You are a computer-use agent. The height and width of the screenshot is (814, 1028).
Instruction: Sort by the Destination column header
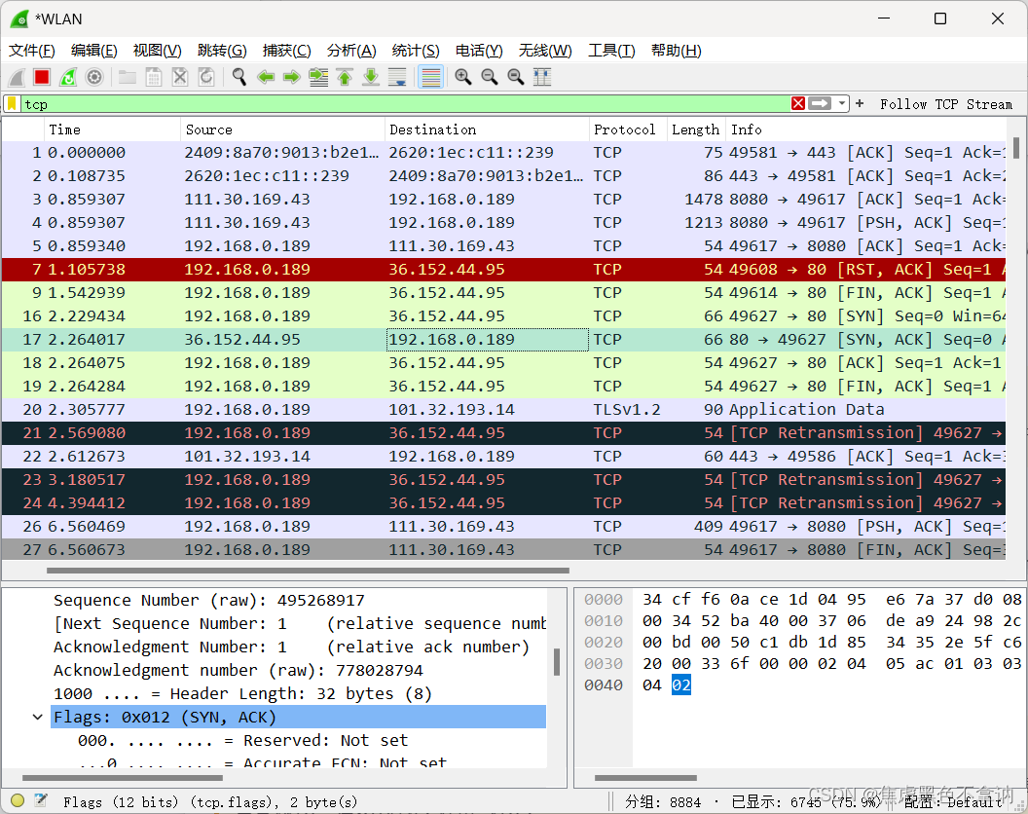pos(487,129)
